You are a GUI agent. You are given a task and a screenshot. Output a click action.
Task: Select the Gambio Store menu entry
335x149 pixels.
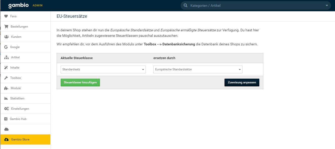20,139
